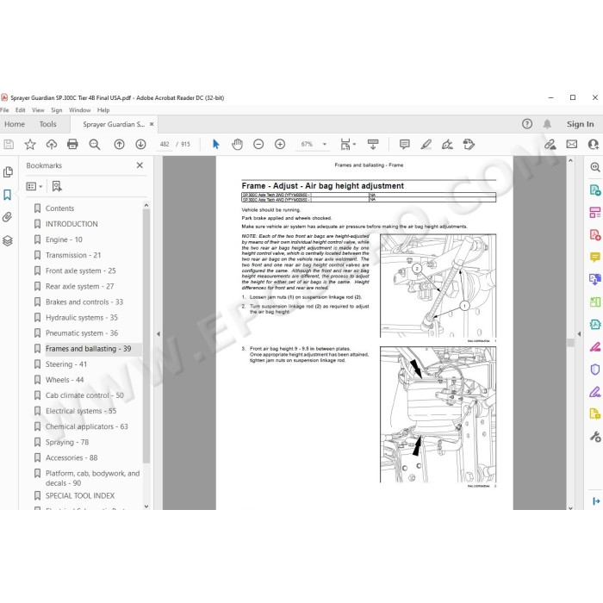Viewport: 603px width, 603px height.
Task: Switch to the Tools tab
Action: (47, 124)
